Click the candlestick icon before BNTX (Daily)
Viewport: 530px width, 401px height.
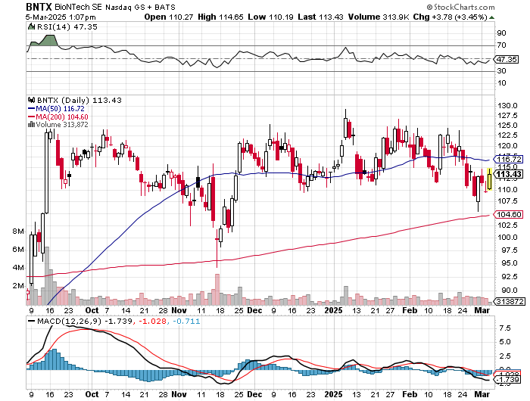32,100
